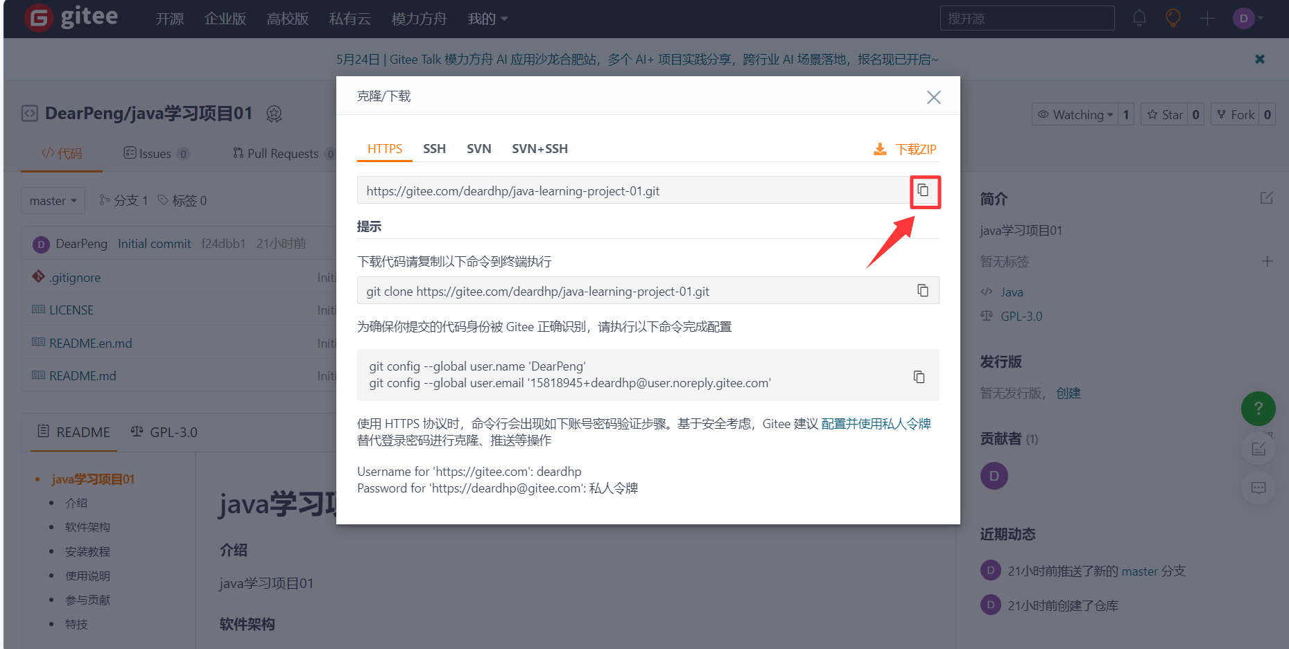1289x649 pixels.
Task: Click the lightbulb icon in header
Action: click(x=1173, y=18)
